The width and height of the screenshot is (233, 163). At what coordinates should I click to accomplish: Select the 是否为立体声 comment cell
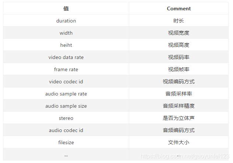click(179, 118)
